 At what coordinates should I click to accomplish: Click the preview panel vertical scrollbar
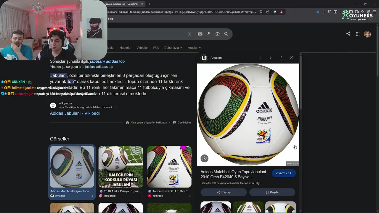(x=301, y=83)
